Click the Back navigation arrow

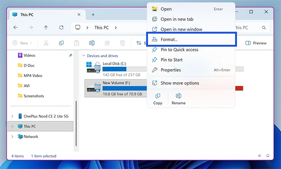(x=15, y=28)
